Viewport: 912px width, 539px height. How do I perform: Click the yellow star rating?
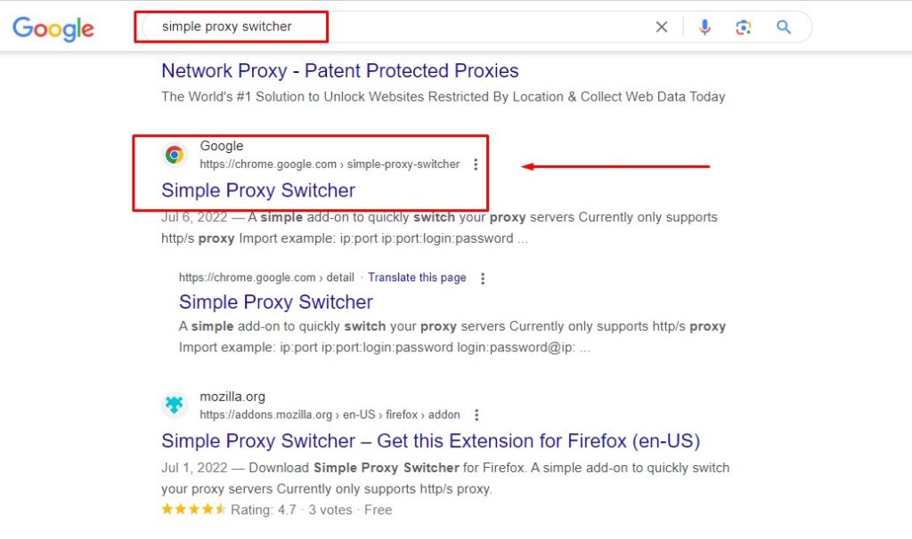tap(193, 510)
